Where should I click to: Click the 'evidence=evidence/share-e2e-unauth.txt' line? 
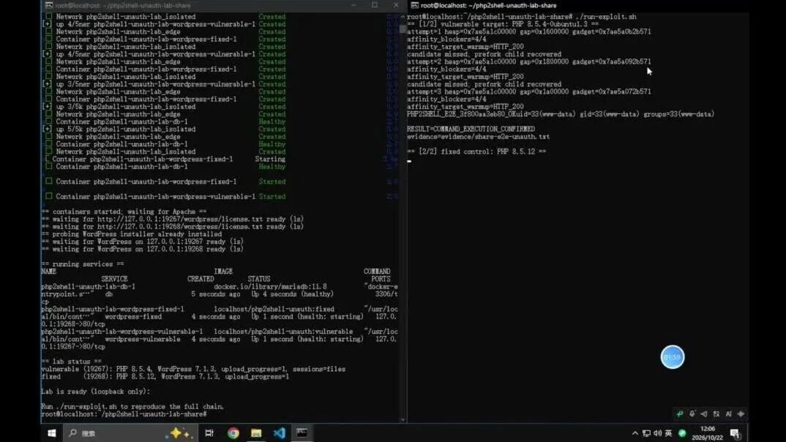478,137
